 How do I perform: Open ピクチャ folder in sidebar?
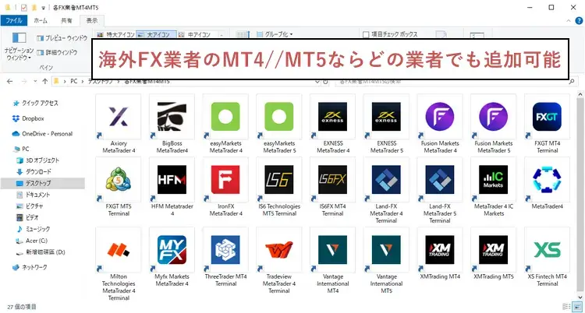pyautogui.click(x=30, y=206)
